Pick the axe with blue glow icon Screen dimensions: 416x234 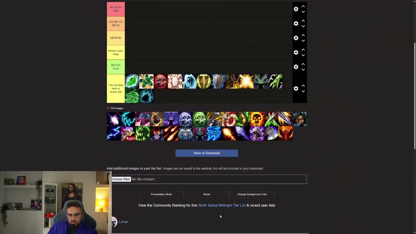pos(271,133)
